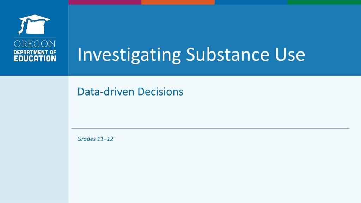This screenshot has height=203, width=361.
Task: Click the "DEPARTMENT OF" text in logo
Action: click(x=35, y=53)
